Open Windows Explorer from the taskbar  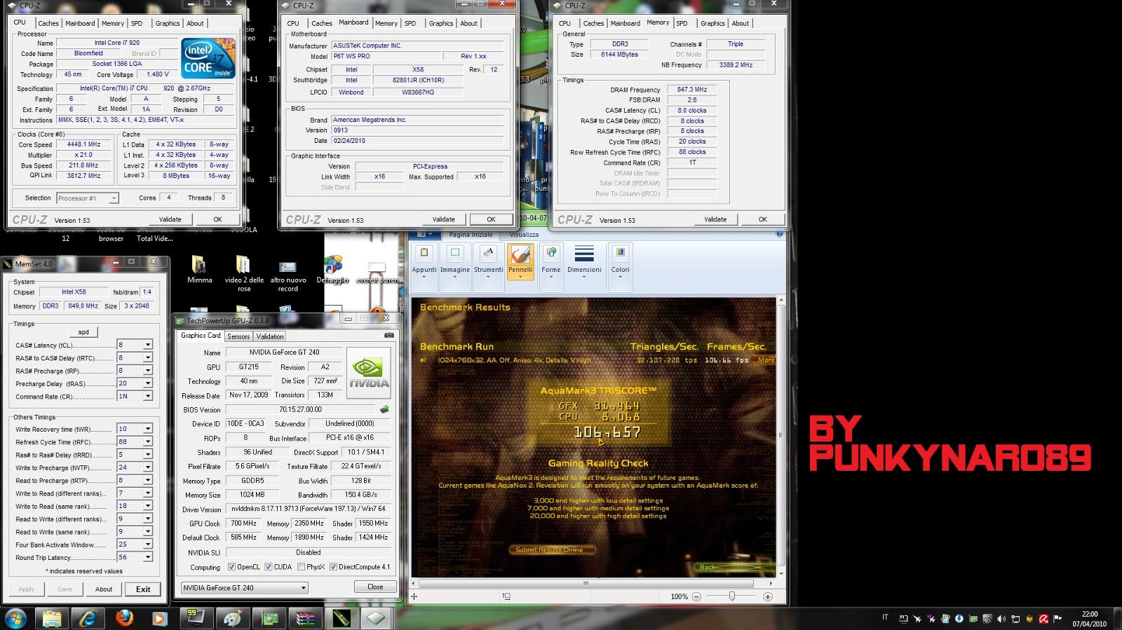52,618
